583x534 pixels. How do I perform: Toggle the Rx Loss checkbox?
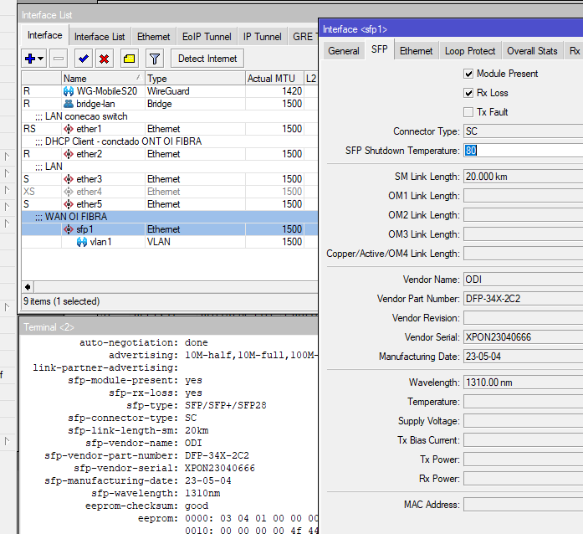click(469, 93)
